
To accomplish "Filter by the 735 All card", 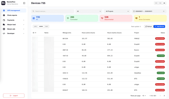I will point(48,18).
